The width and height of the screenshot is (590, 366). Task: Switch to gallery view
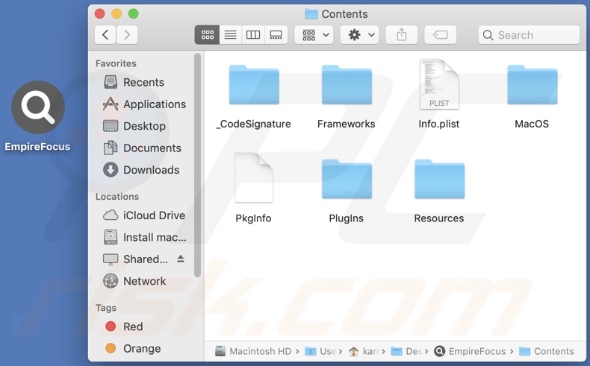click(x=276, y=35)
